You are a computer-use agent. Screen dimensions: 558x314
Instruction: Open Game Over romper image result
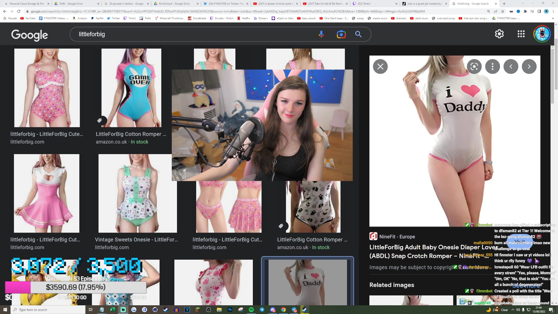[x=131, y=88]
